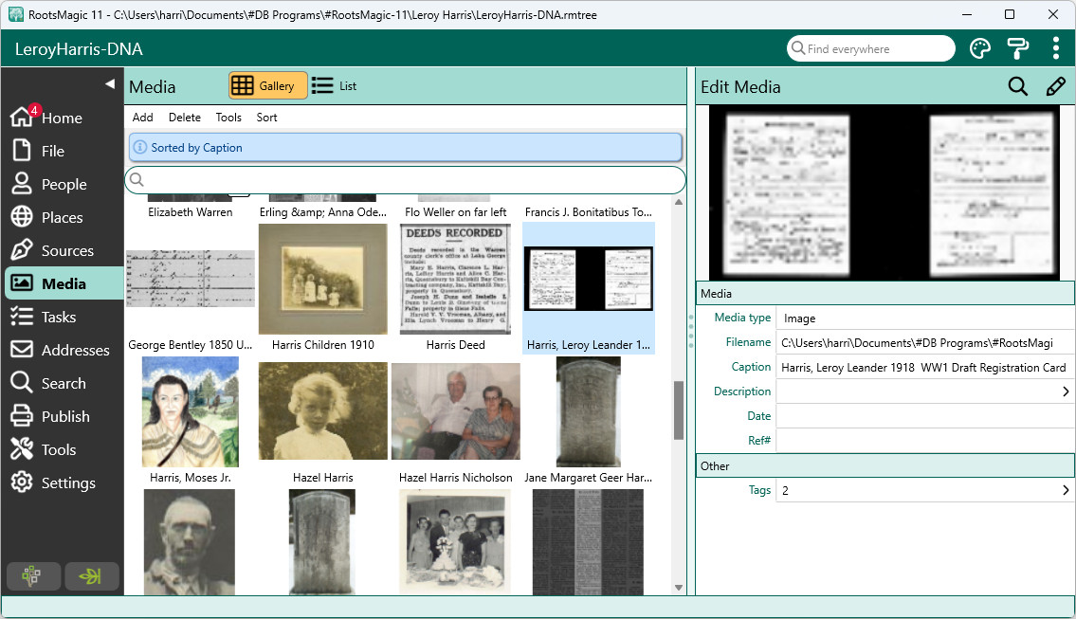Click the pencil edit icon in Edit Media
The width and height of the screenshot is (1076, 619).
pyautogui.click(x=1055, y=86)
